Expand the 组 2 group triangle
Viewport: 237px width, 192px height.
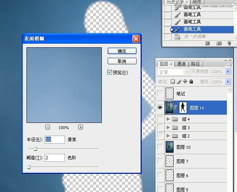(x=168, y=136)
